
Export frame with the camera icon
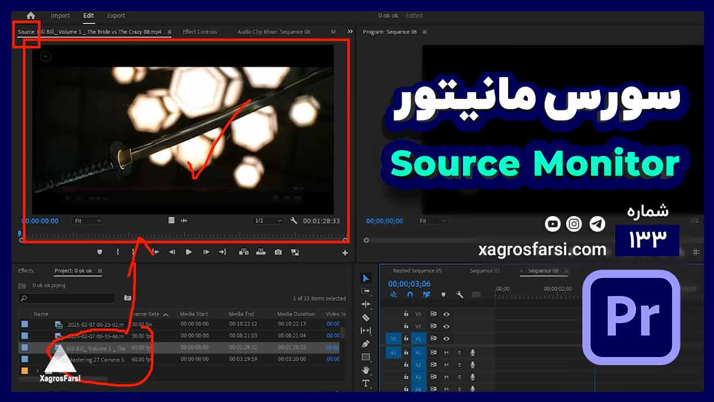pyautogui.click(x=278, y=252)
